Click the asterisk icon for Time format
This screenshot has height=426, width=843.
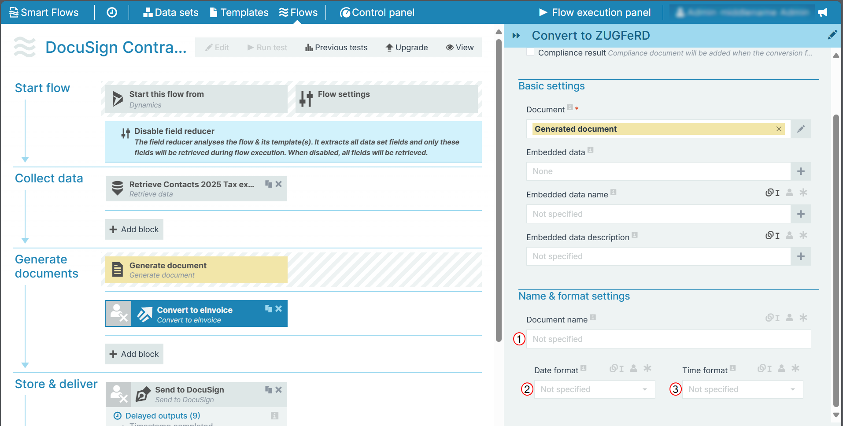pyautogui.click(x=795, y=368)
